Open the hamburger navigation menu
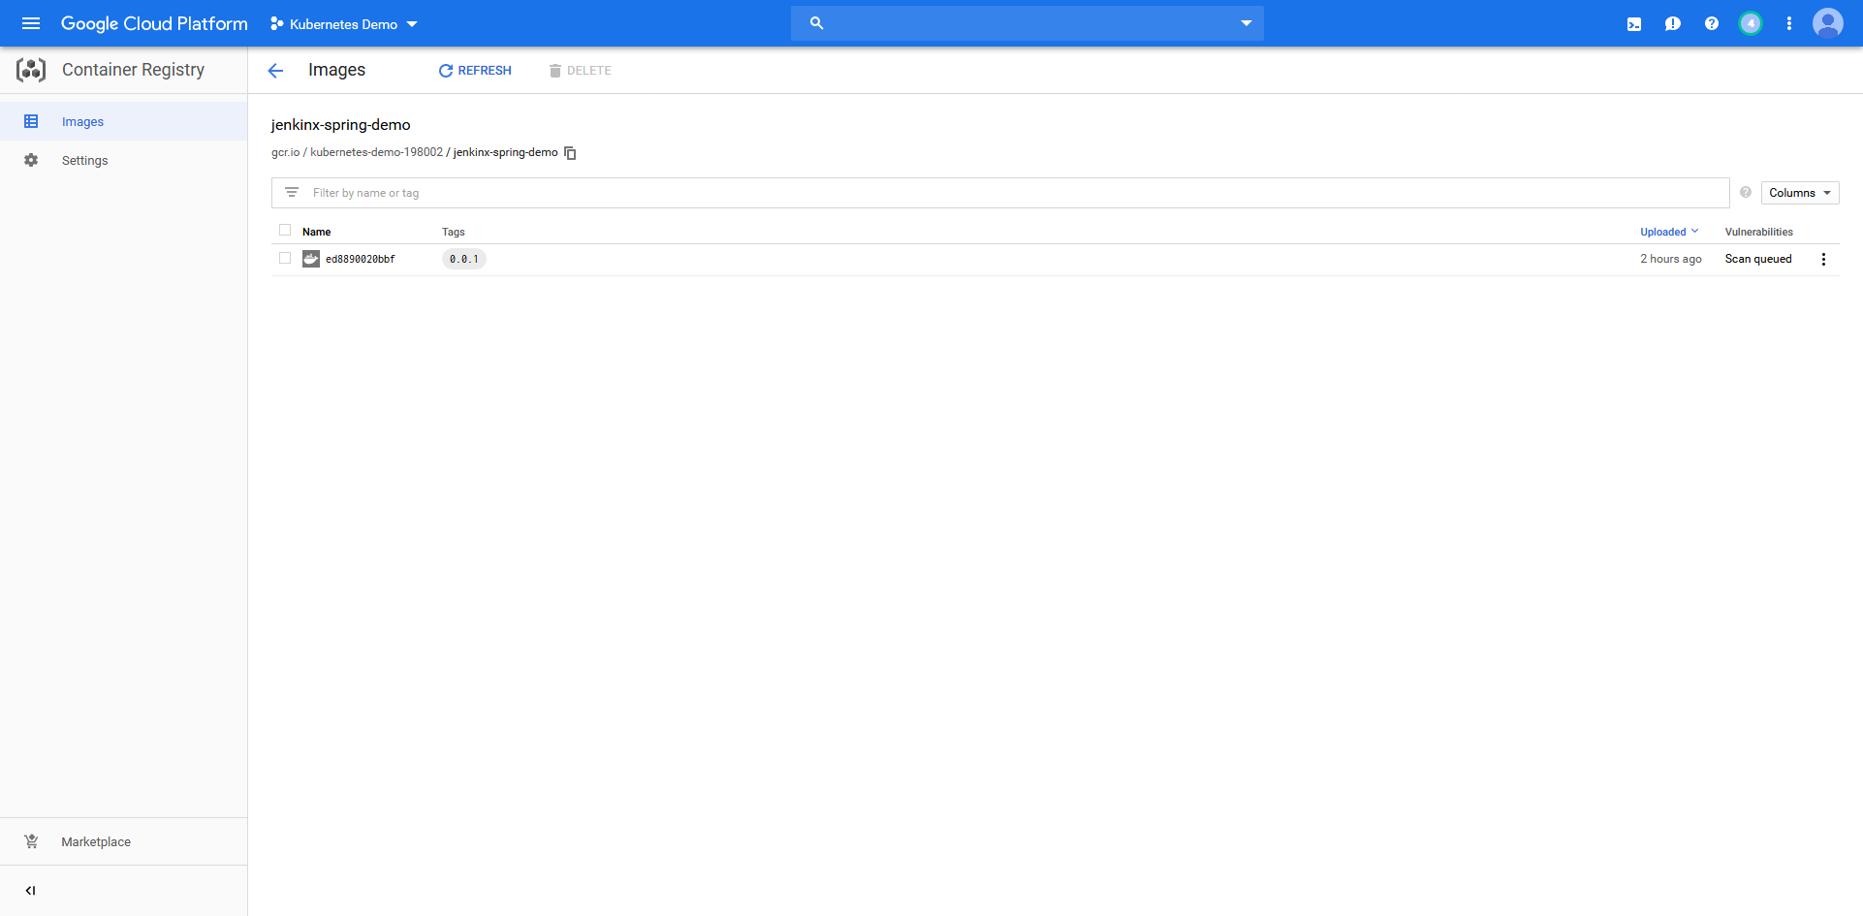The image size is (1863, 916). (31, 23)
